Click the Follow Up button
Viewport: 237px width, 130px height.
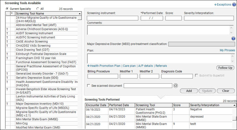pos(225,68)
